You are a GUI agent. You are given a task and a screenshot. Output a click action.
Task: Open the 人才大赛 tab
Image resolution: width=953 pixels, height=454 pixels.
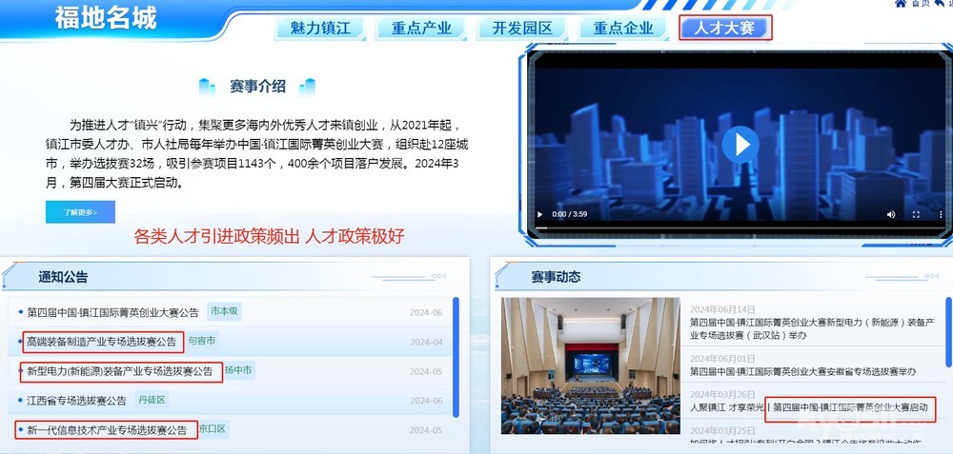(x=724, y=28)
